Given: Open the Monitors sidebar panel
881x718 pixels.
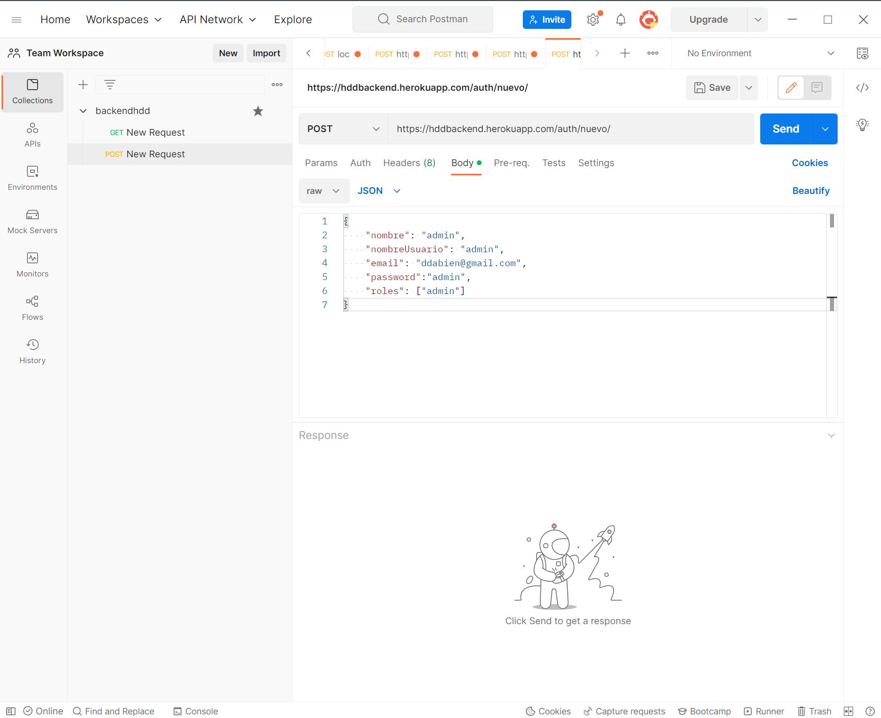Looking at the screenshot, I should coord(33,265).
